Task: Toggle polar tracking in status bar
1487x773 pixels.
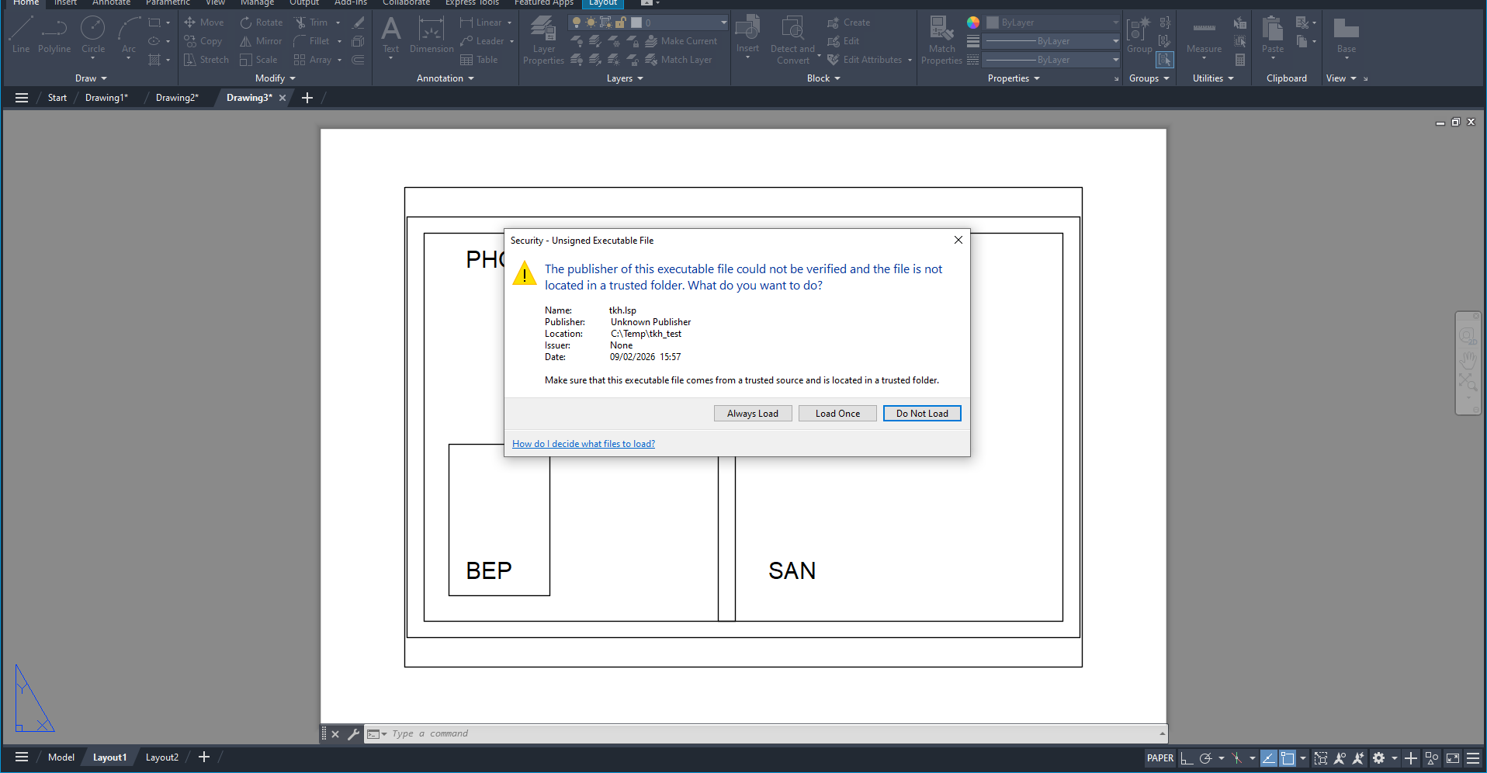Action: [1205, 758]
